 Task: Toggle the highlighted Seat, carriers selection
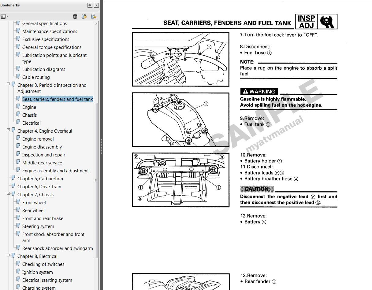pyautogui.click(x=57, y=99)
